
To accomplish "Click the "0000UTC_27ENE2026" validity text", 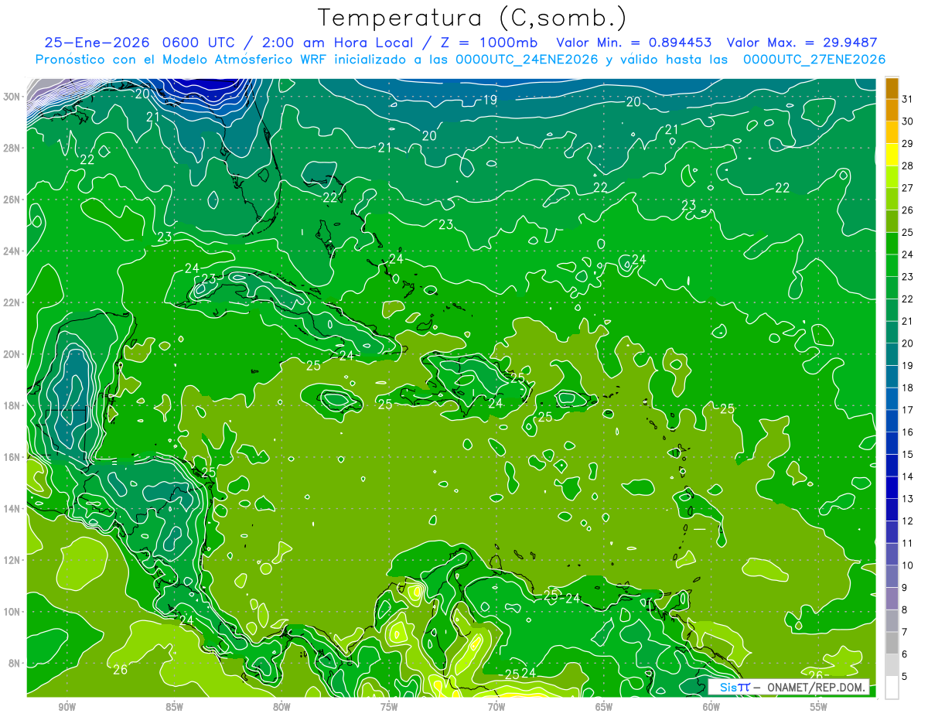I will [x=814, y=60].
